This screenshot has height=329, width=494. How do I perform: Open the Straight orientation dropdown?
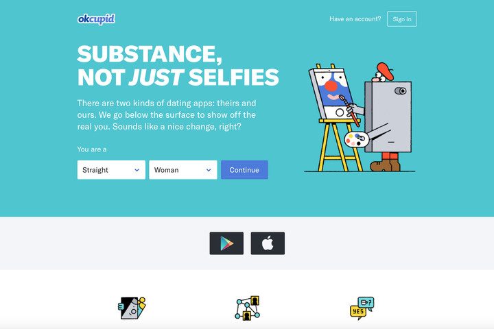[x=111, y=170]
